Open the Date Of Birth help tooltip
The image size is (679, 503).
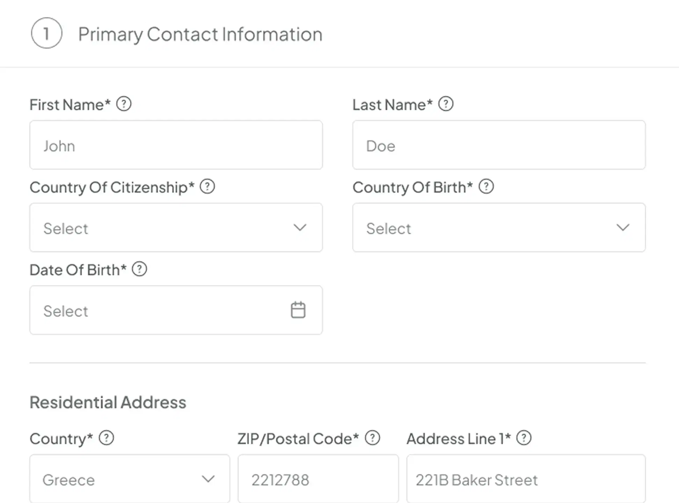tap(139, 269)
